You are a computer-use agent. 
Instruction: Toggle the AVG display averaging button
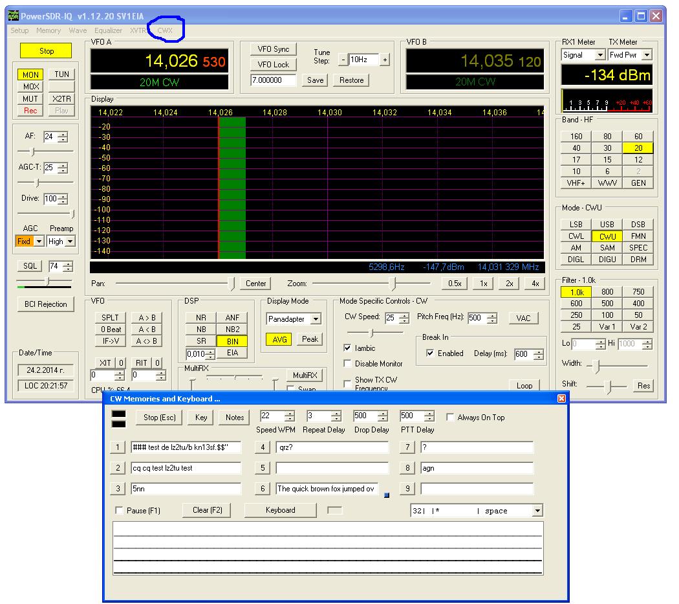(x=279, y=339)
